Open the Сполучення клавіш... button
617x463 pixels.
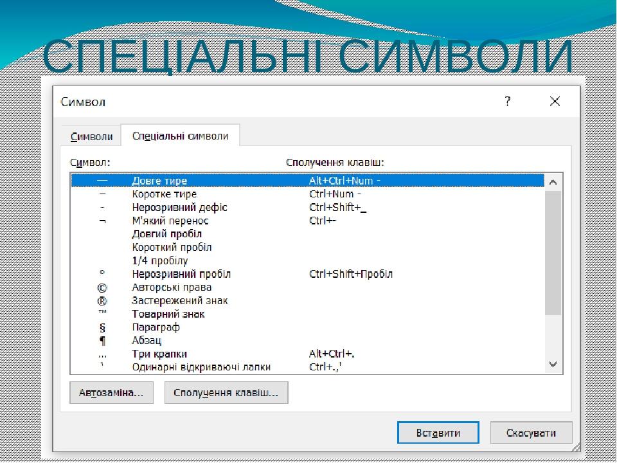226,392
